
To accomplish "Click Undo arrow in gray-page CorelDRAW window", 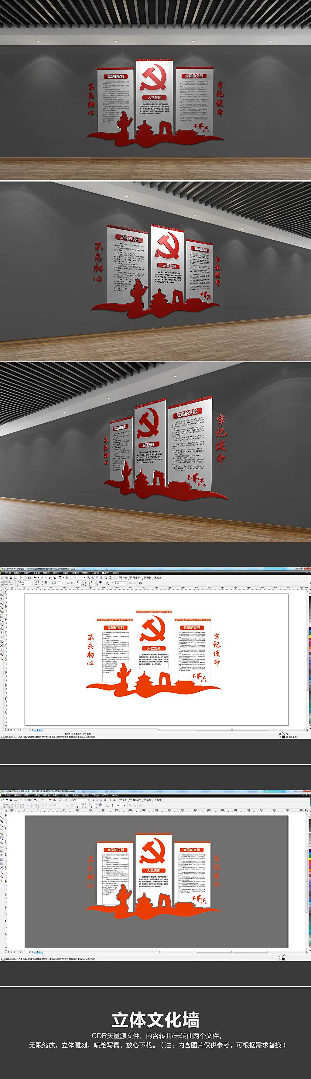I will click(35, 800).
